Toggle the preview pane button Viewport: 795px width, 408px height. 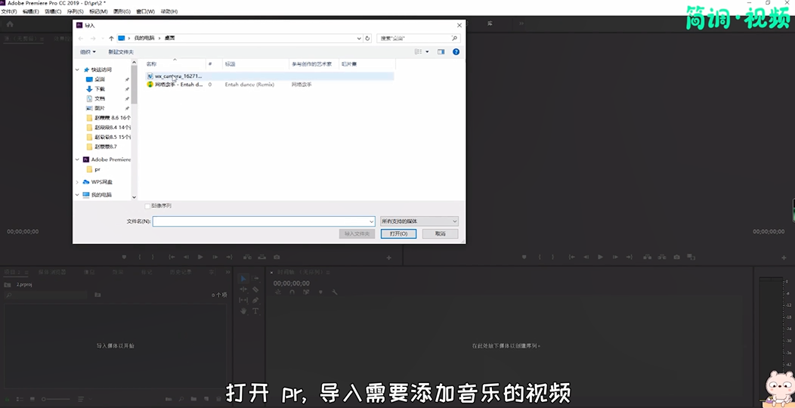click(441, 52)
